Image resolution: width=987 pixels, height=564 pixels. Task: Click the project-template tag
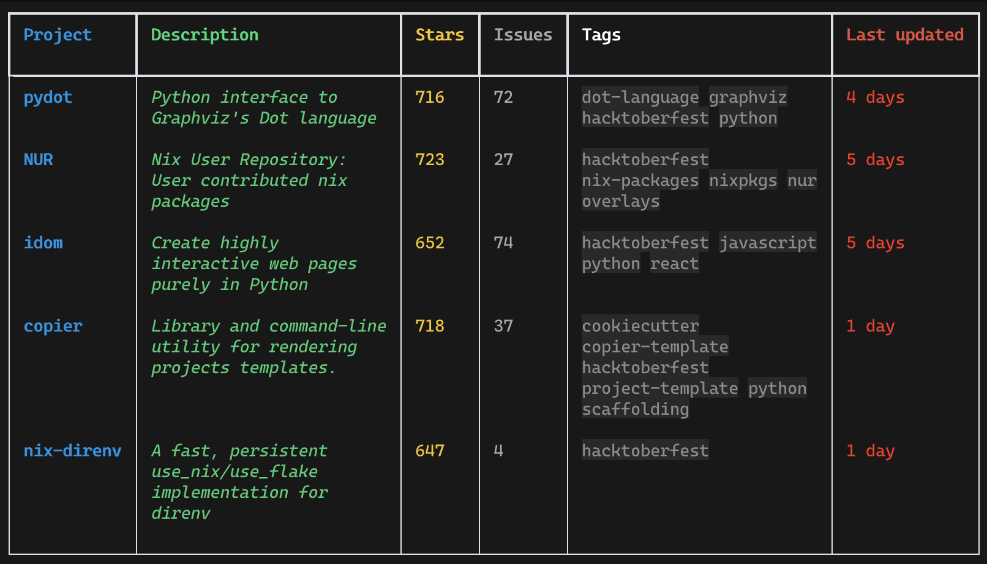[660, 388]
